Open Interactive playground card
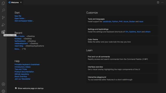Screen dimensions: 166x93 coord(122,78)
